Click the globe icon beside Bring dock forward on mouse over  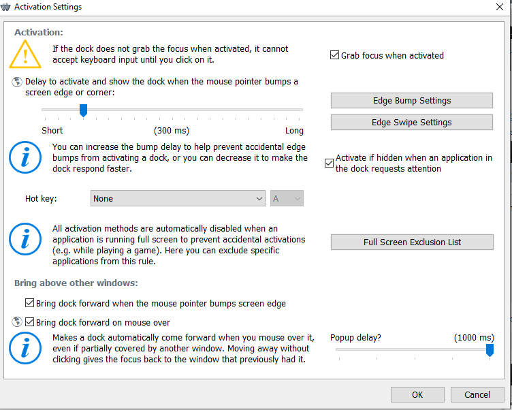coord(16,322)
